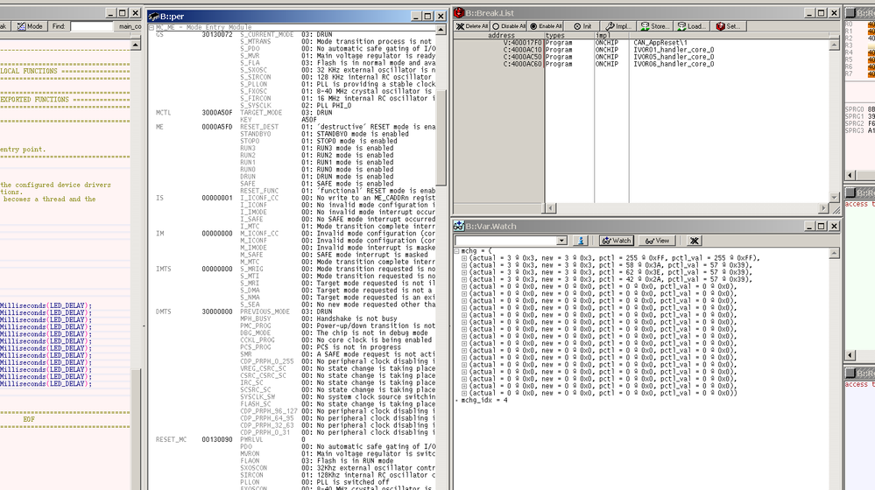Click Break.List horizontal scroll-right arrow
The width and height of the screenshot is (875, 490).
click(824, 208)
